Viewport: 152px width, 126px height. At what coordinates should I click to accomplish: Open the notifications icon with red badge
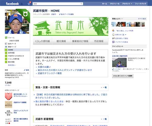point(29,3)
